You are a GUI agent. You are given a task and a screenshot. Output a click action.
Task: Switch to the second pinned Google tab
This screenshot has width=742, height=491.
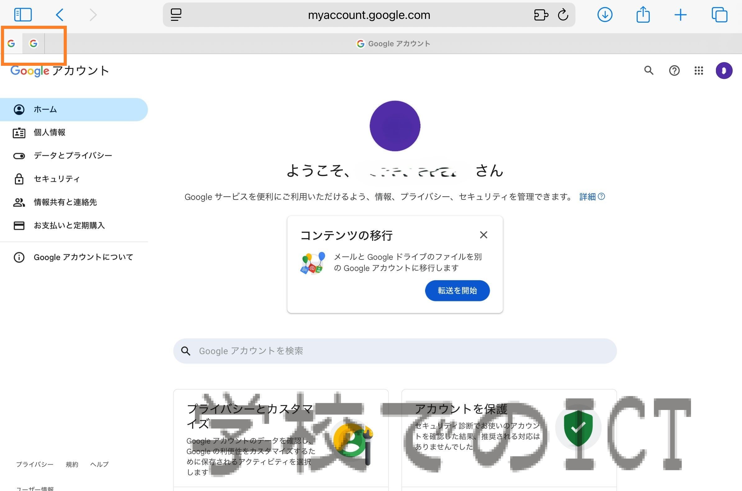tap(34, 43)
